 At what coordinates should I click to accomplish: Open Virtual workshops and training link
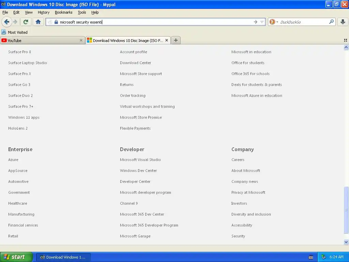click(147, 106)
